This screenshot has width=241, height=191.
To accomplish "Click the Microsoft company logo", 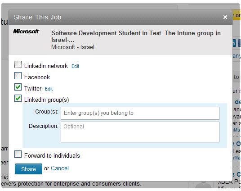I will (x=26, y=32).
